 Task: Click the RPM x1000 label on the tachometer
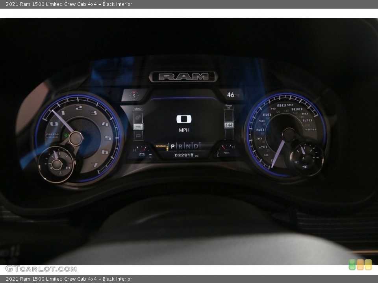click(x=52, y=136)
